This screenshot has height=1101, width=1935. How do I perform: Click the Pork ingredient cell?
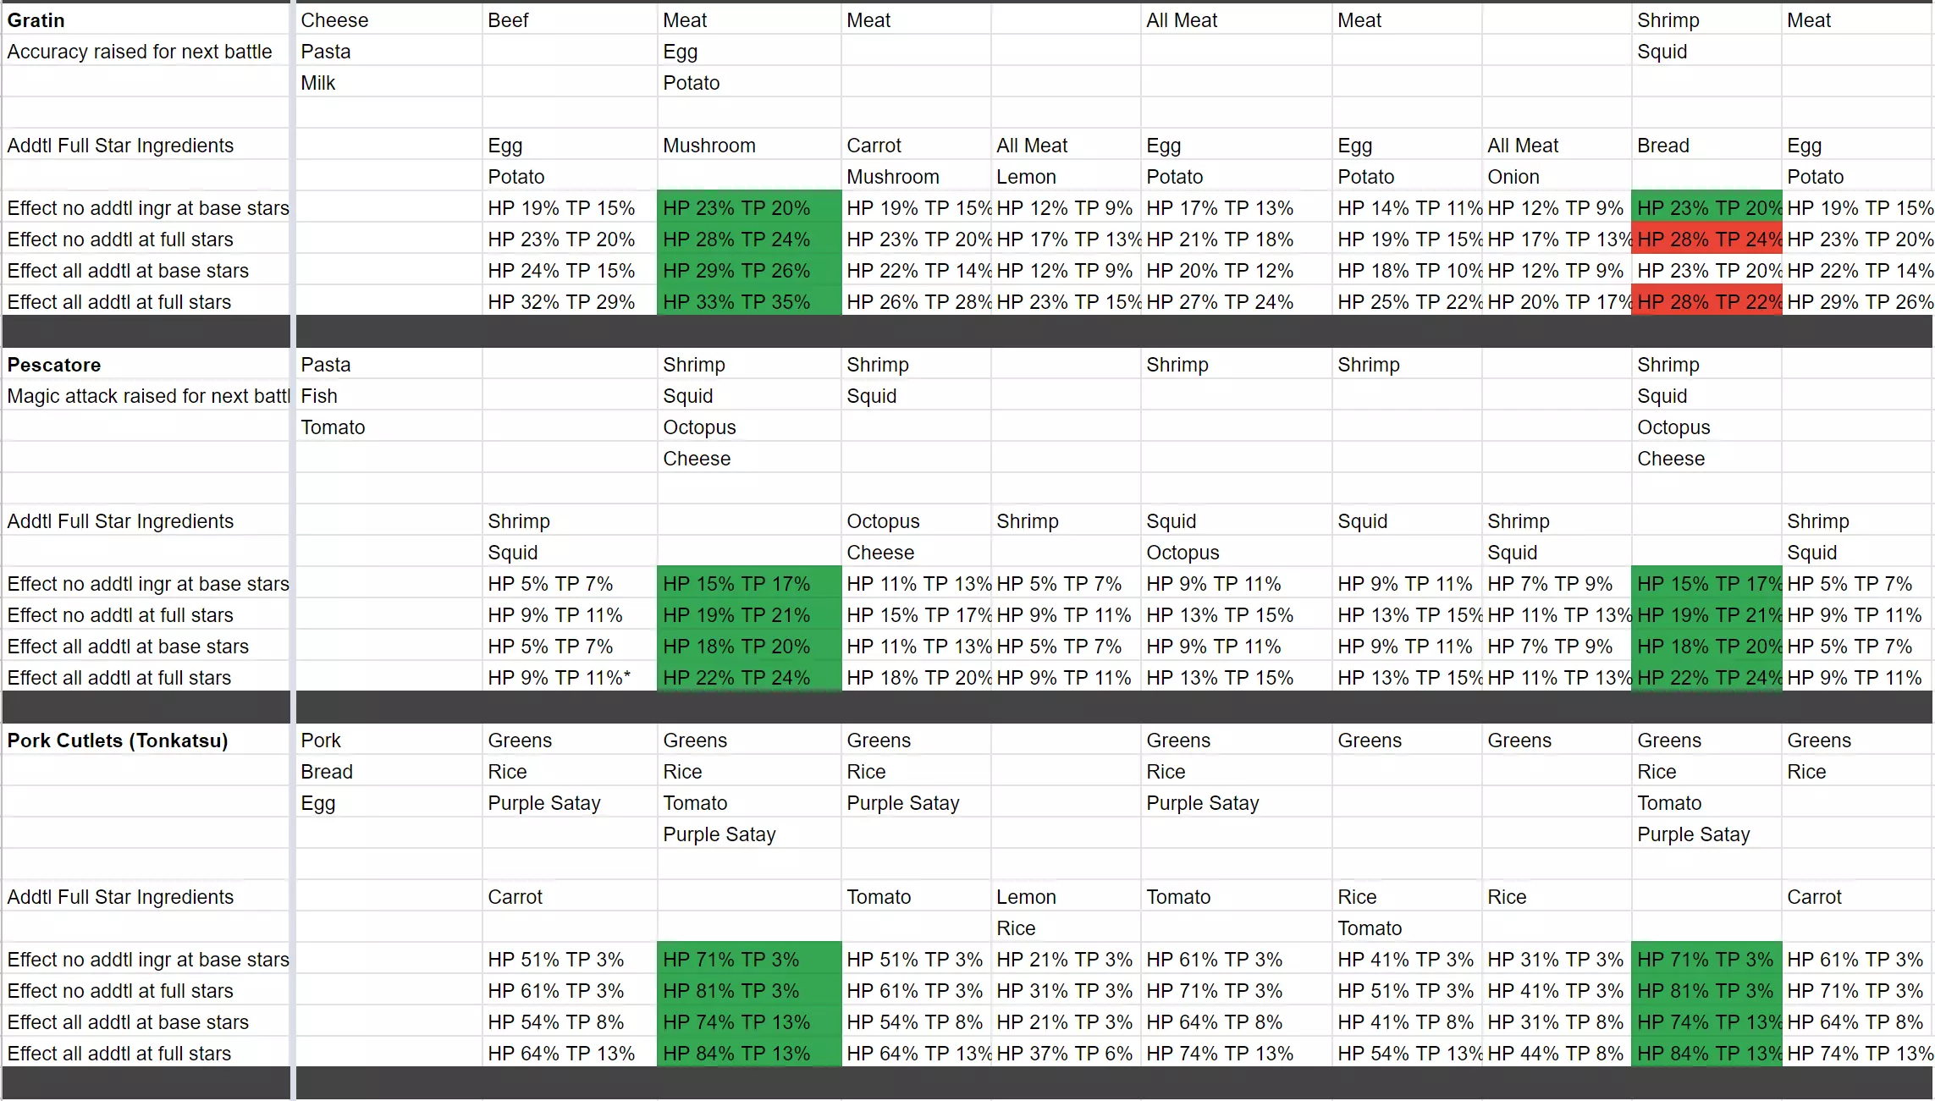(321, 740)
